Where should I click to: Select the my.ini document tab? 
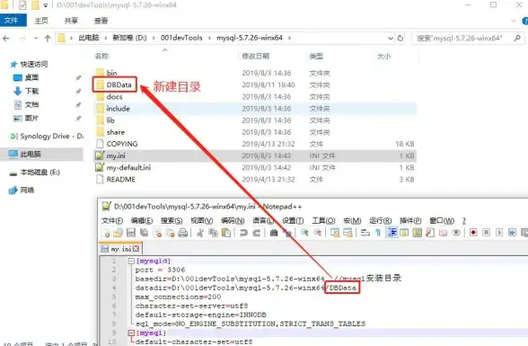[x=120, y=249]
